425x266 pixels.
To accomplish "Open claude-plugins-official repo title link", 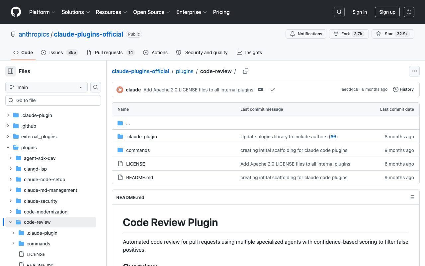I will 88,34.
